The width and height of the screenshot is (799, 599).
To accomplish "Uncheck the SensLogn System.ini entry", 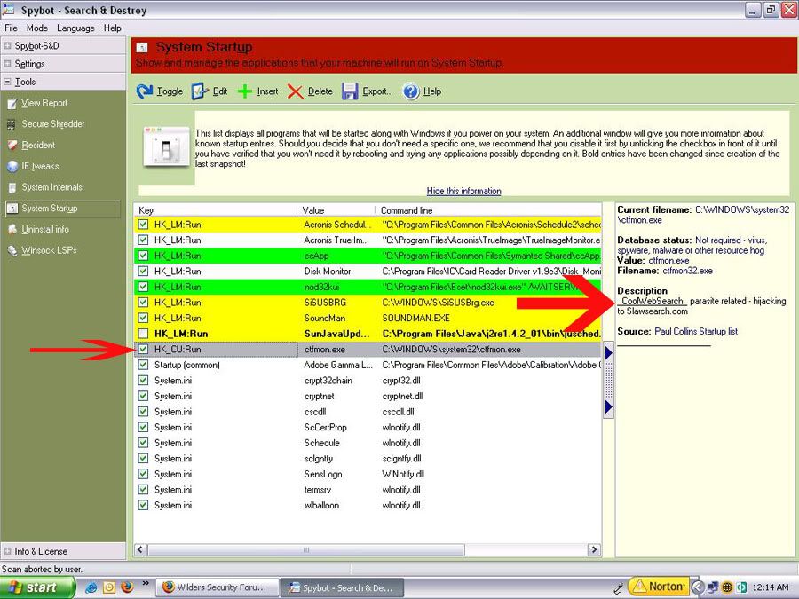I will pos(143,474).
